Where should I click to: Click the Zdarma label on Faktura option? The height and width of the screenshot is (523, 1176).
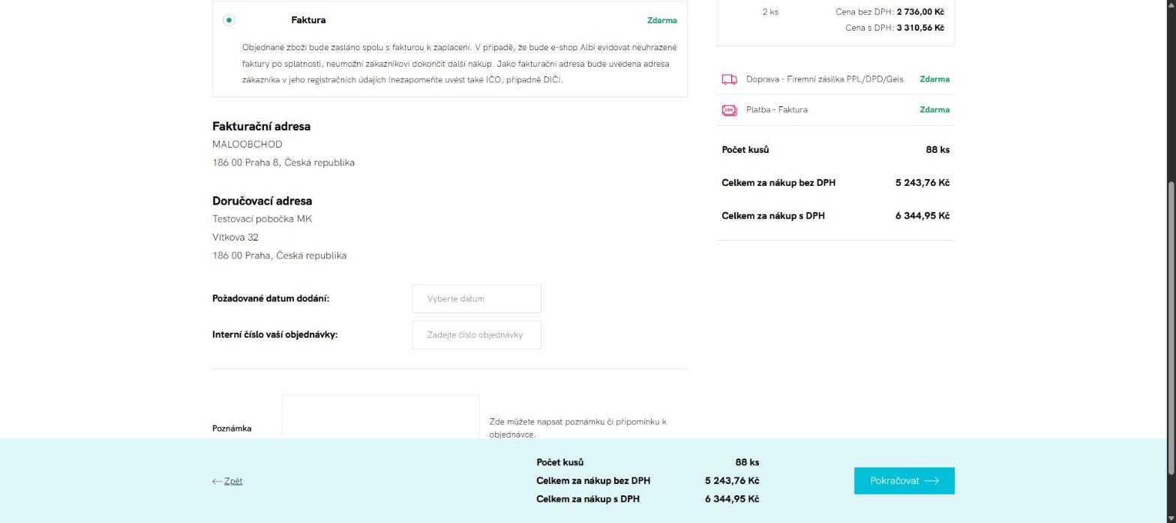[661, 20]
